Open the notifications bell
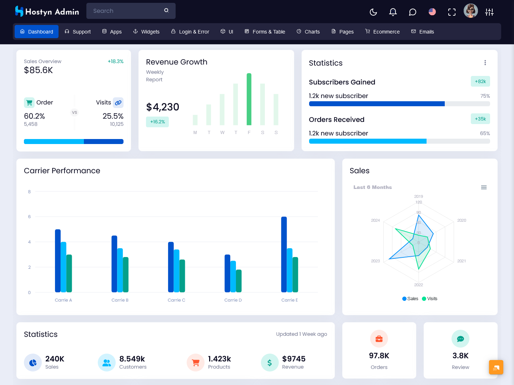 coord(393,12)
